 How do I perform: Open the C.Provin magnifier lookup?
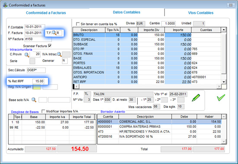(27, 55)
